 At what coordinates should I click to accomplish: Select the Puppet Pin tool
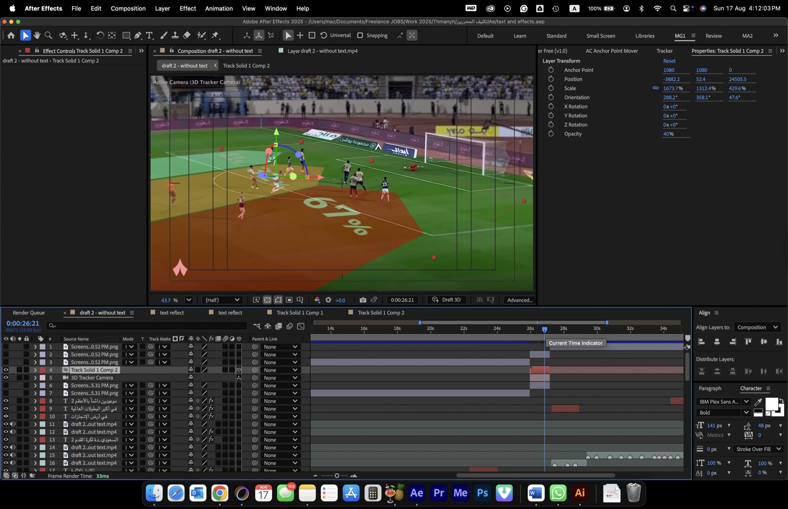point(215,35)
